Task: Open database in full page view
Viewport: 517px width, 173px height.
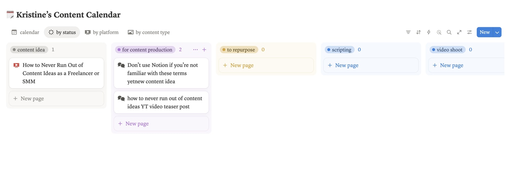Action: (x=459, y=32)
